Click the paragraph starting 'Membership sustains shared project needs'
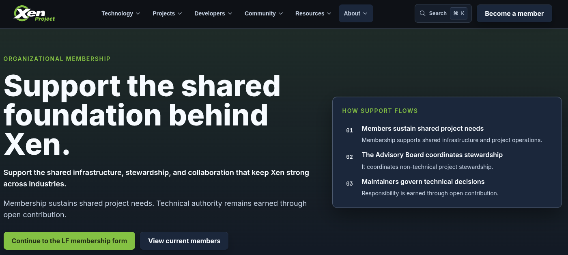The image size is (568, 255). (155, 209)
